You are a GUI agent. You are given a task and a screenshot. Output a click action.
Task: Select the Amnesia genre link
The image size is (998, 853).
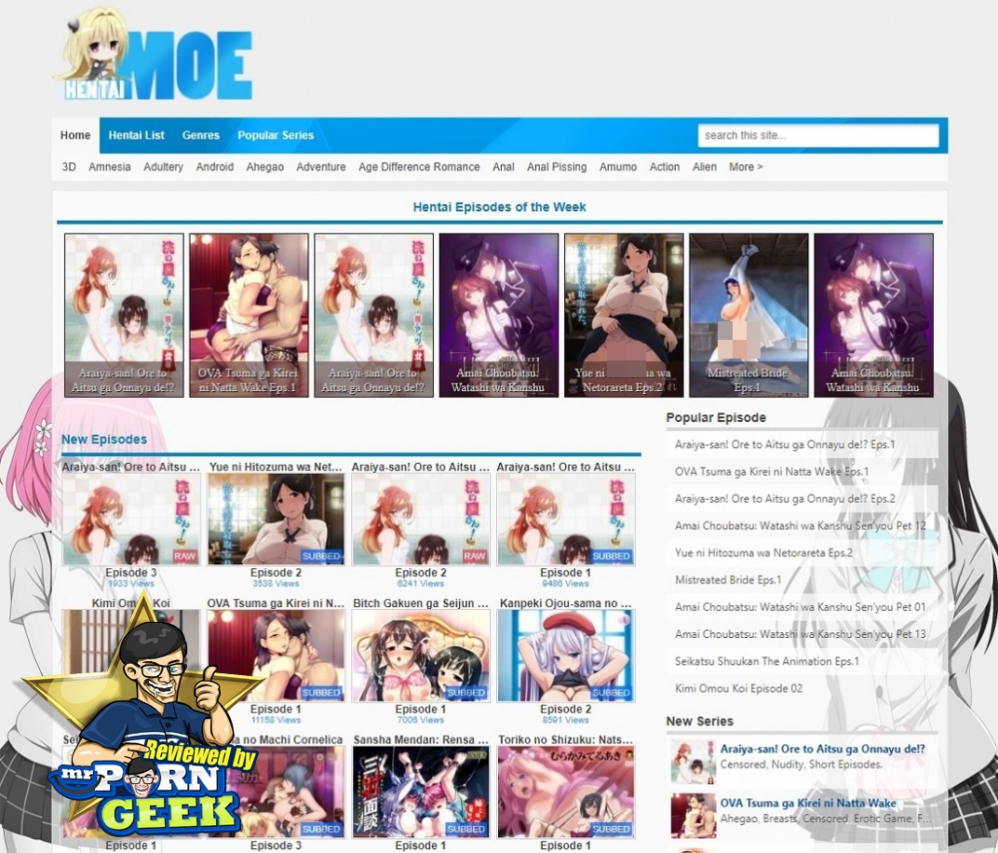click(110, 167)
